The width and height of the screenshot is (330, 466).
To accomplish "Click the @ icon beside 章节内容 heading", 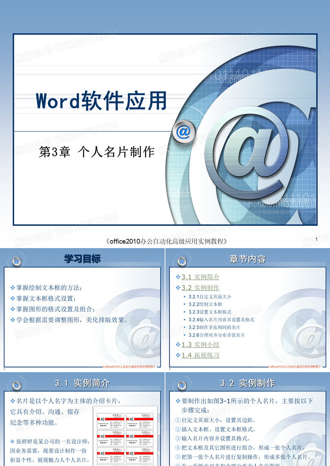I will [x=182, y=261].
